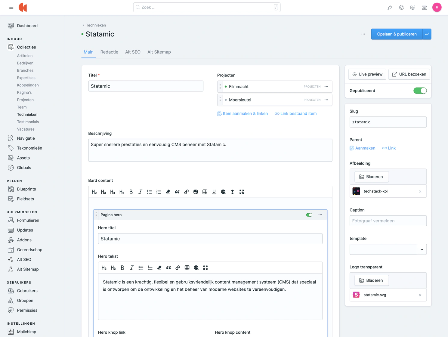The image size is (448, 337).
Task: Click the Titel input field
Action: pos(146,86)
